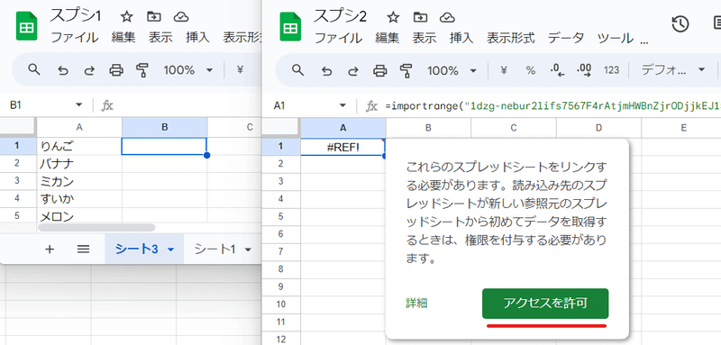This screenshot has width=721, height=345.
Task: Click the Sheets logo in スプシ2 window
Action: (x=290, y=28)
